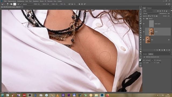172x97 pixels.
Task: Open the Выделение menu
Action: (36, 1)
